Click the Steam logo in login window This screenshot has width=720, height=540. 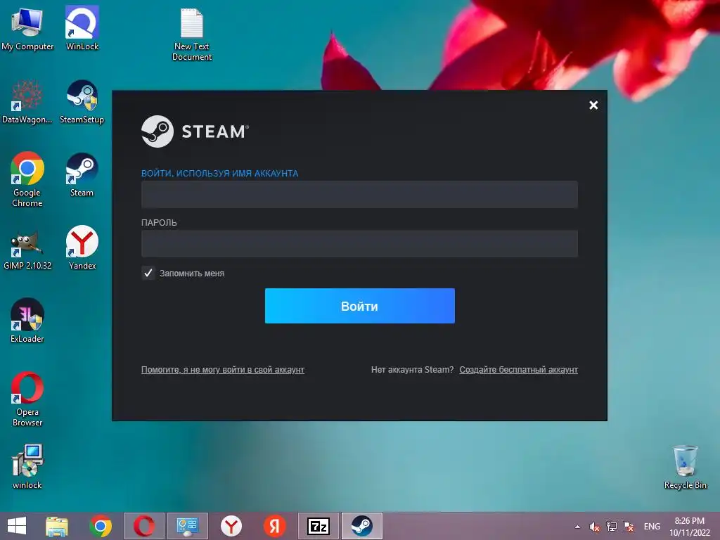coord(195,131)
